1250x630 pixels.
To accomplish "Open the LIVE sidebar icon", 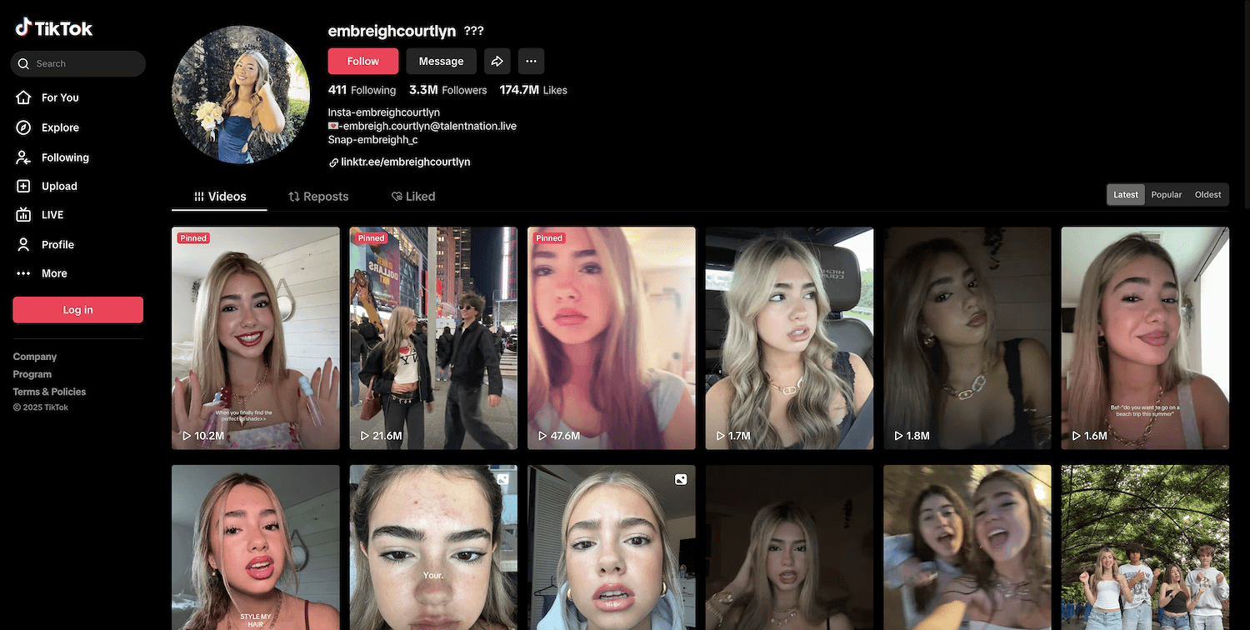I will (x=24, y=215).
